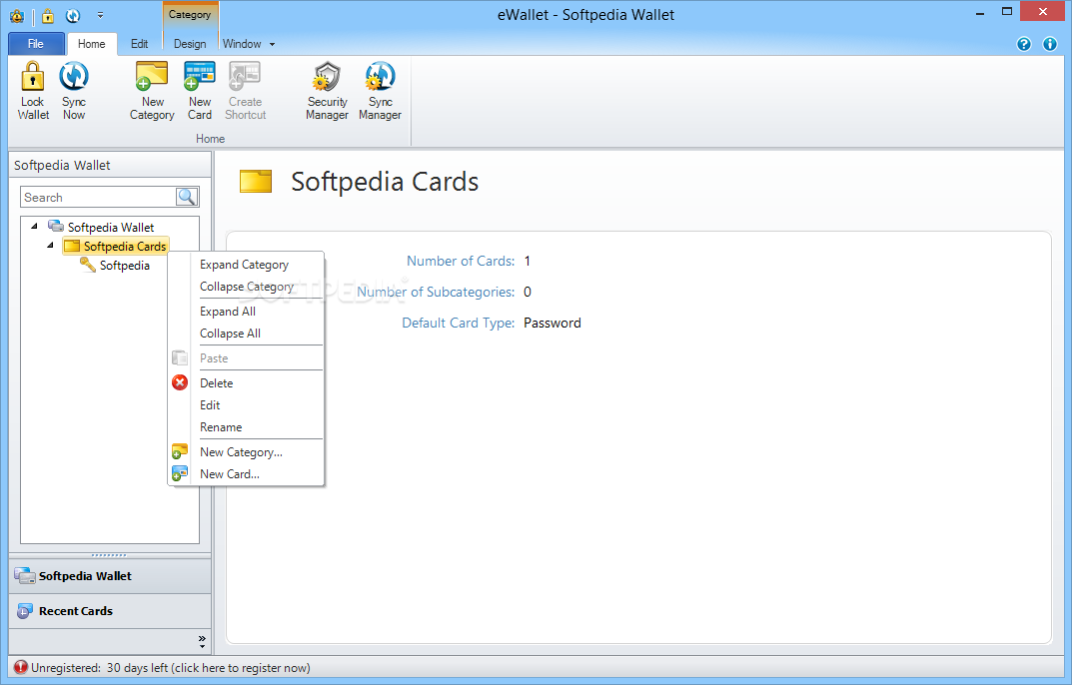Click the Lock Wallet ribbon icon
Screen dimensions: 1072x685
click(x=32, y=76)
